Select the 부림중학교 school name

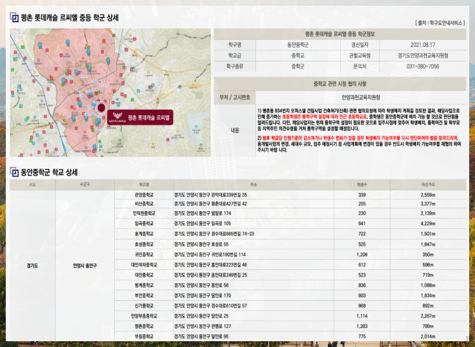click(x=144, y=337)
